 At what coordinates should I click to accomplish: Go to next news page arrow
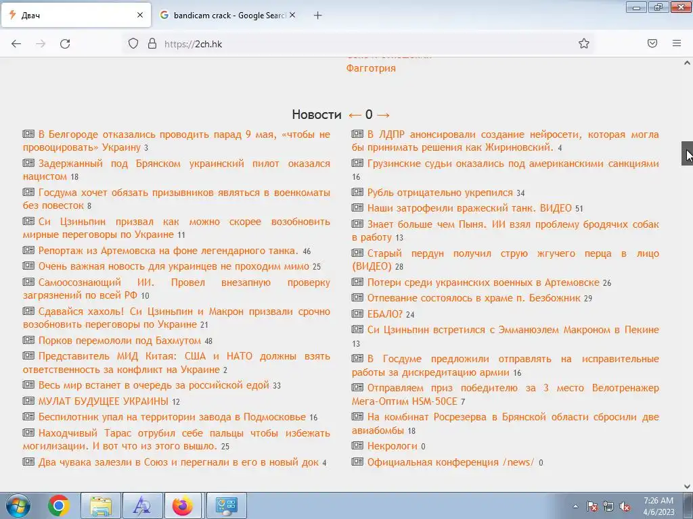pyautogui.click(x=383, y=115)
